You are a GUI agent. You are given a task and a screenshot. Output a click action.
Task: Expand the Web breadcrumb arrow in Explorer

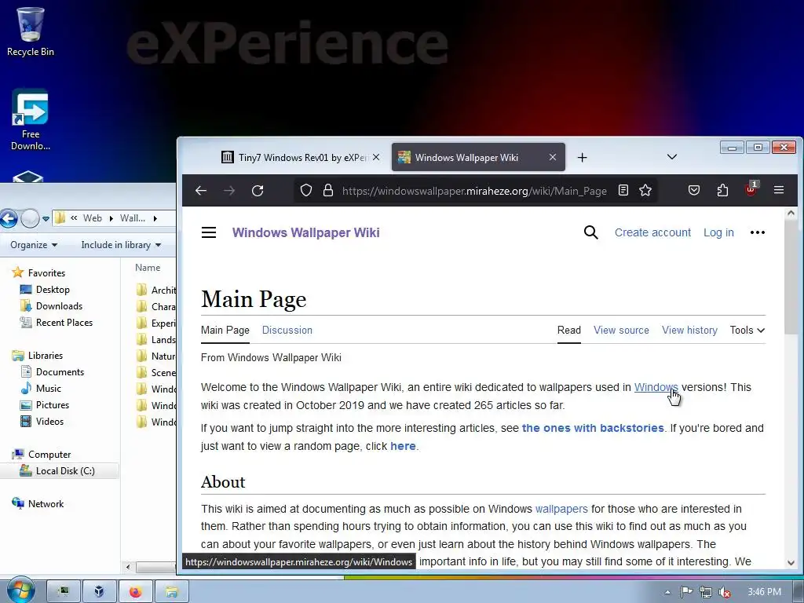click(x=111, y=218)
